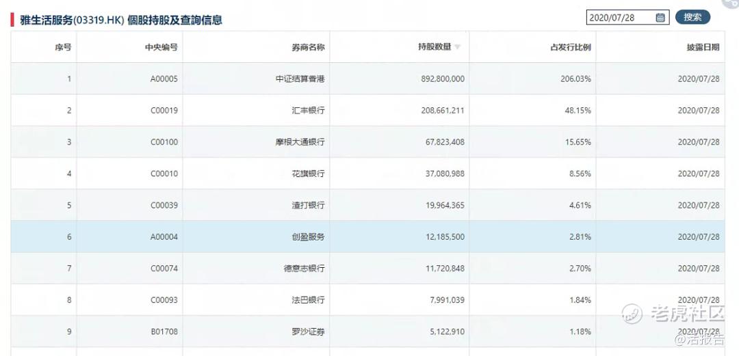
Task: Click central code C00093
Action: pyautogui.click(x=164, y=299)
